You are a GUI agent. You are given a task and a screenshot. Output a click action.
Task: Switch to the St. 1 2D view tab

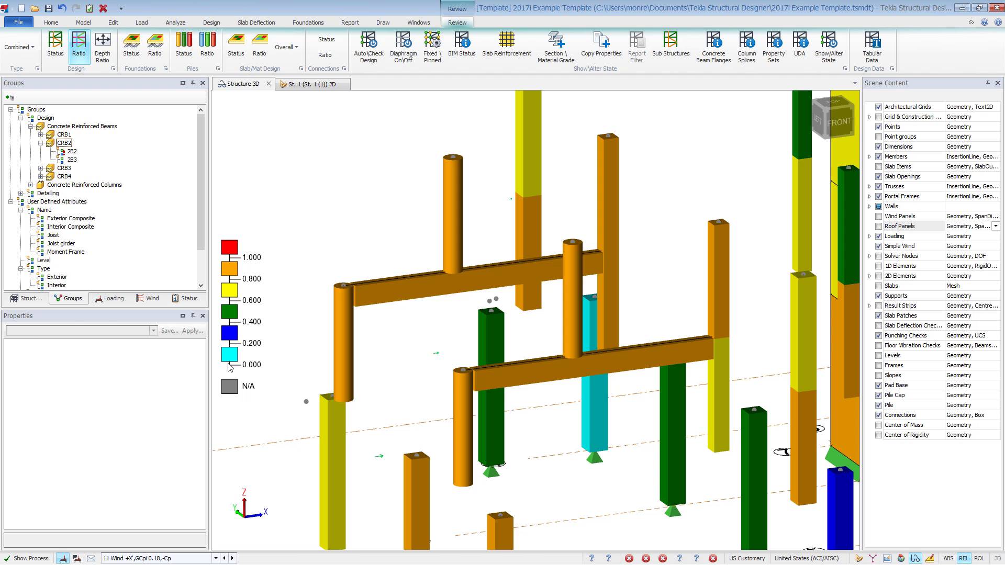(x=312, y=84)
